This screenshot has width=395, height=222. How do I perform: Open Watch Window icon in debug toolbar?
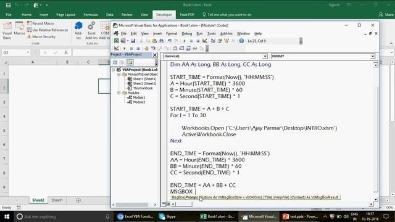coord(188,48)
